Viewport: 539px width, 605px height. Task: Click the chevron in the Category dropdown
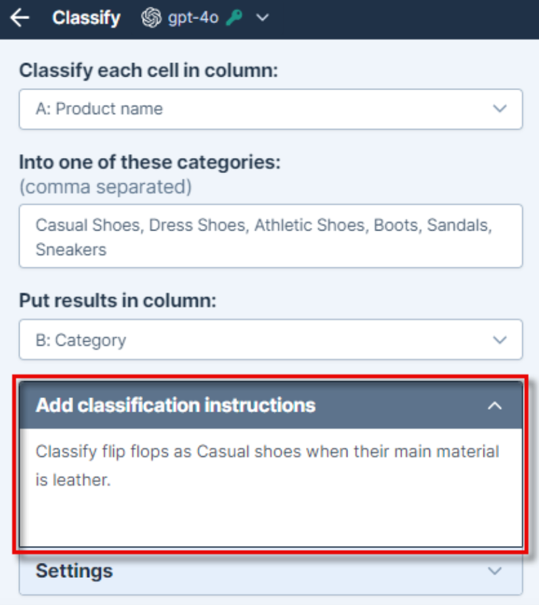tap(500, 340)
